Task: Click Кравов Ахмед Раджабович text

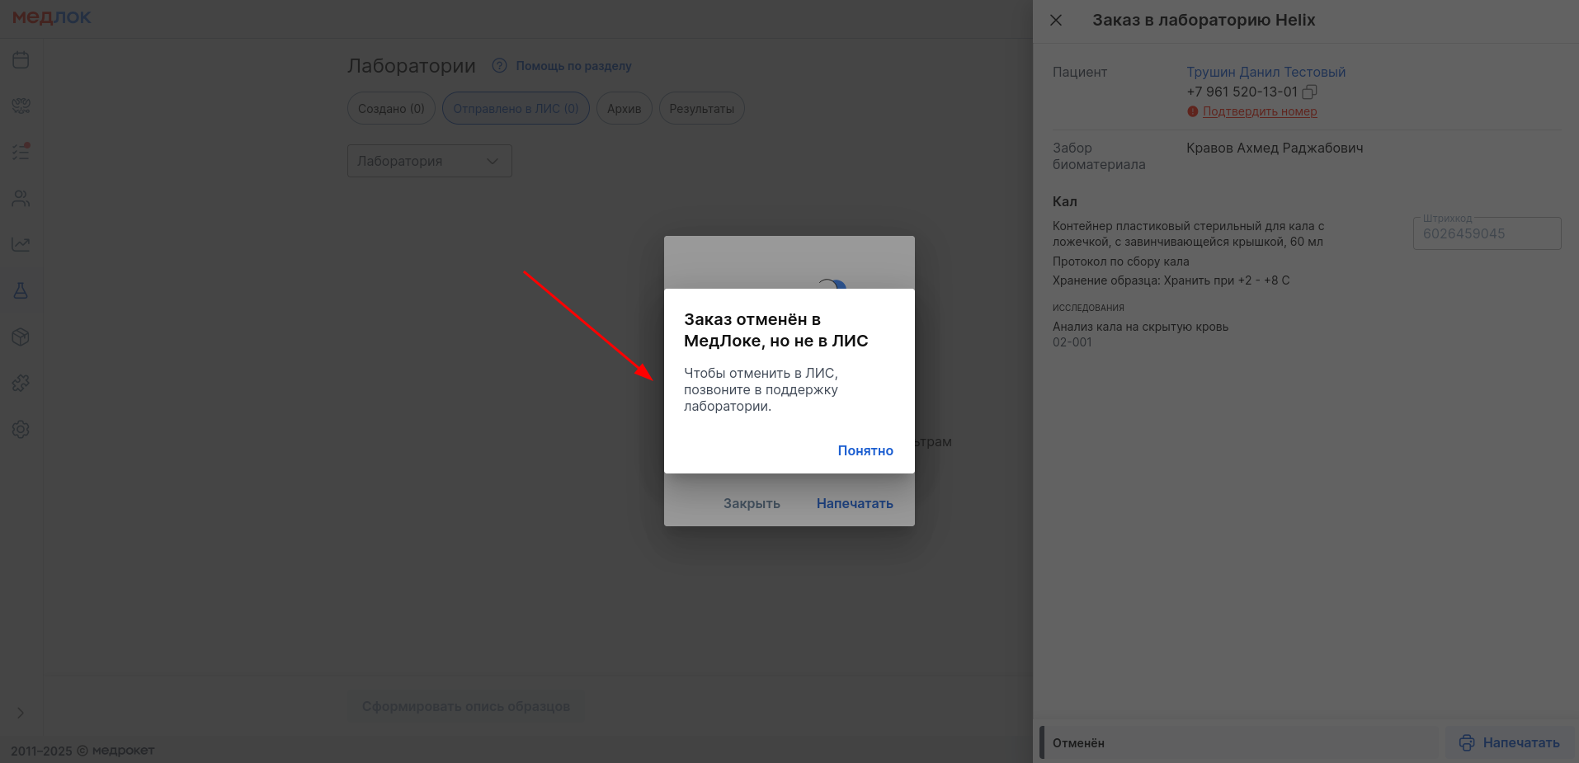Action: (x=1275, y=148)
